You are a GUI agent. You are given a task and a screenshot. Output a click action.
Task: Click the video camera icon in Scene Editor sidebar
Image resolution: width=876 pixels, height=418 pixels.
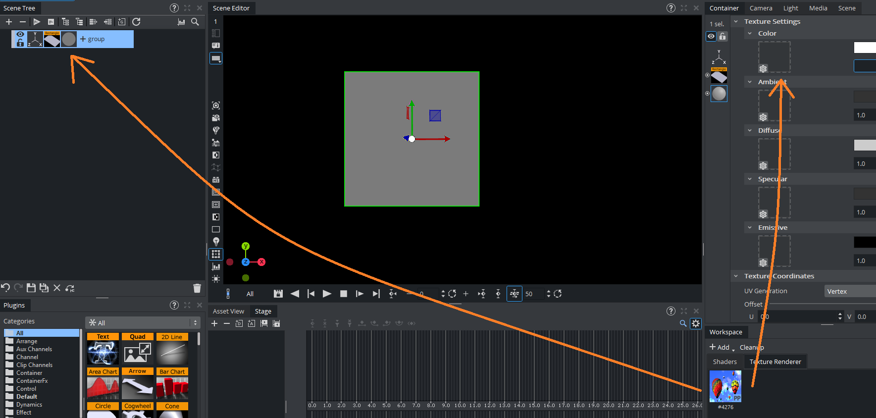[216, 118]
